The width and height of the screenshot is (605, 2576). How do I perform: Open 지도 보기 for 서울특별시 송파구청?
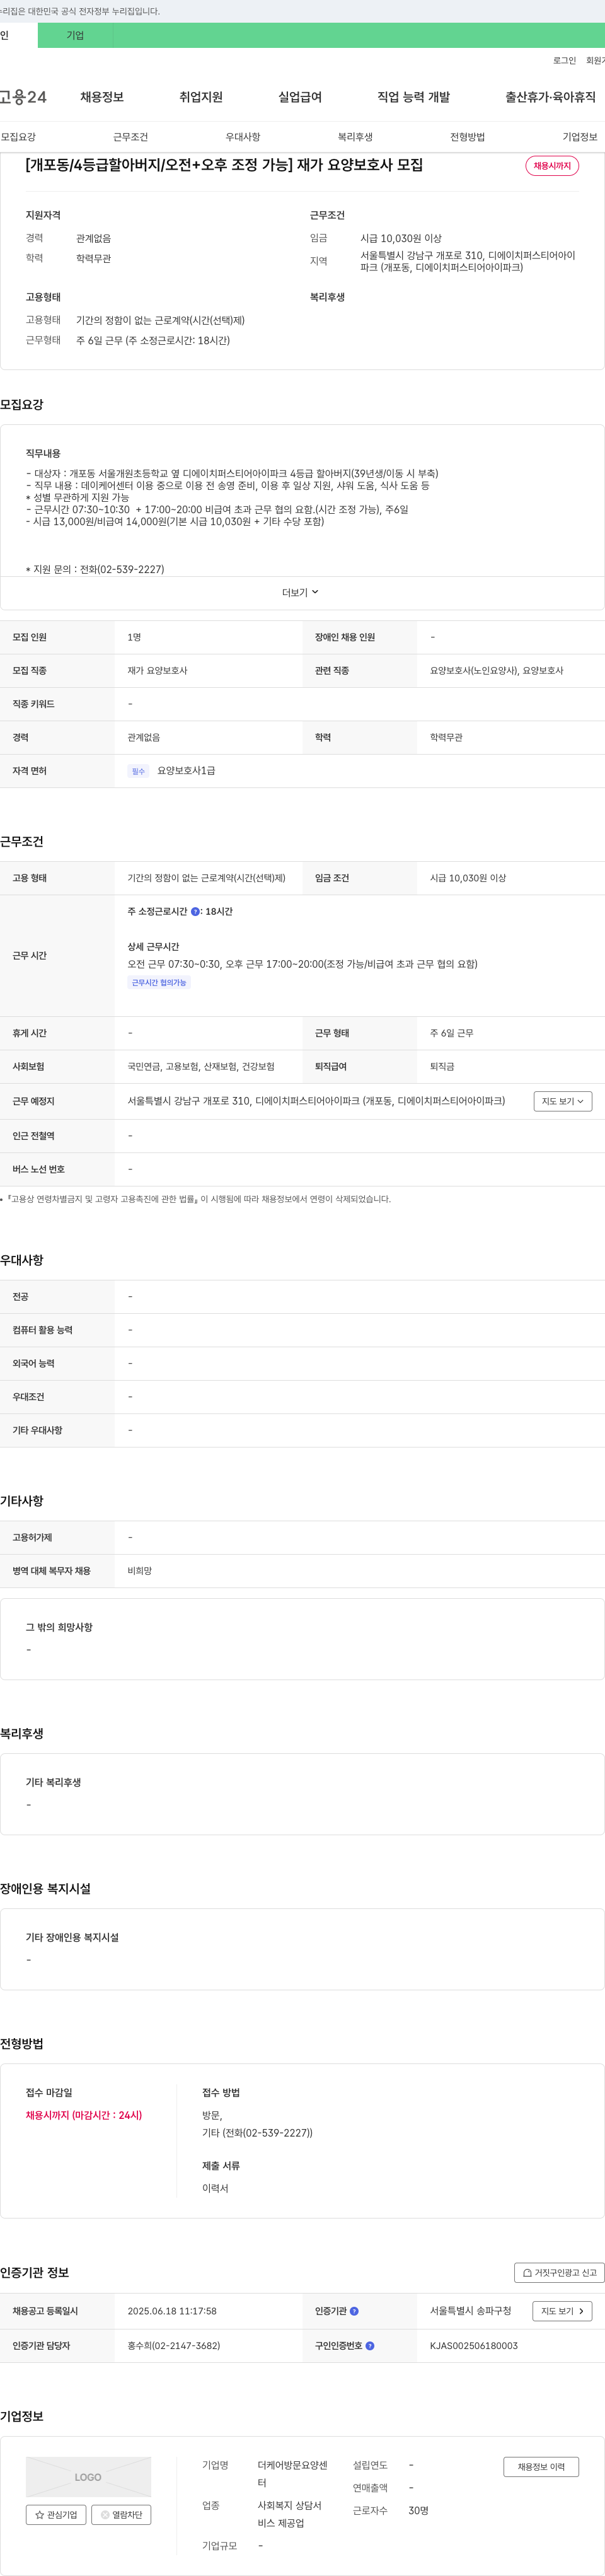(563, 2311)
